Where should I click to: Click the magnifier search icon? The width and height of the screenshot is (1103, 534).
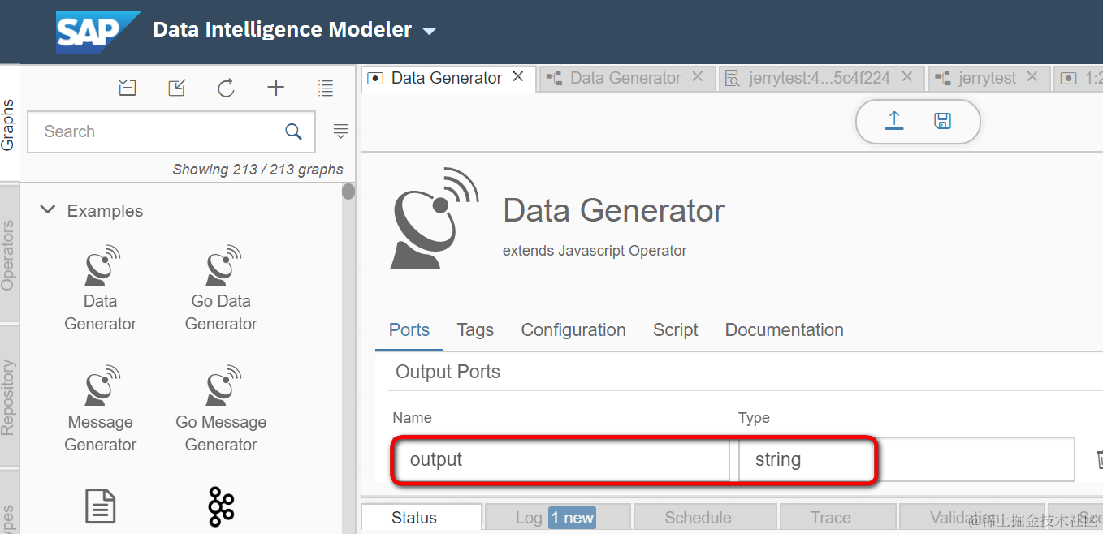tap(293, 131)
